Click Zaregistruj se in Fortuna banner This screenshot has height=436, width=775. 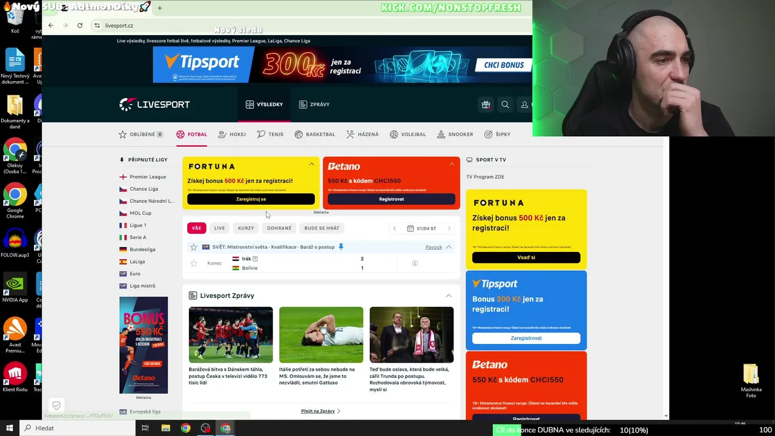coord(251,199)
